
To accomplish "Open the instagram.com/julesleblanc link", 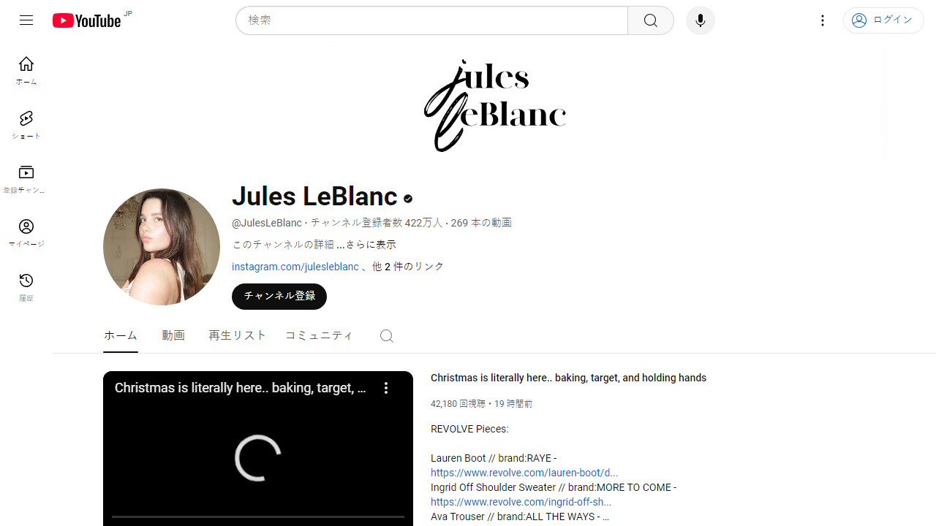I will pyautogui.click(x=295, y=267).
